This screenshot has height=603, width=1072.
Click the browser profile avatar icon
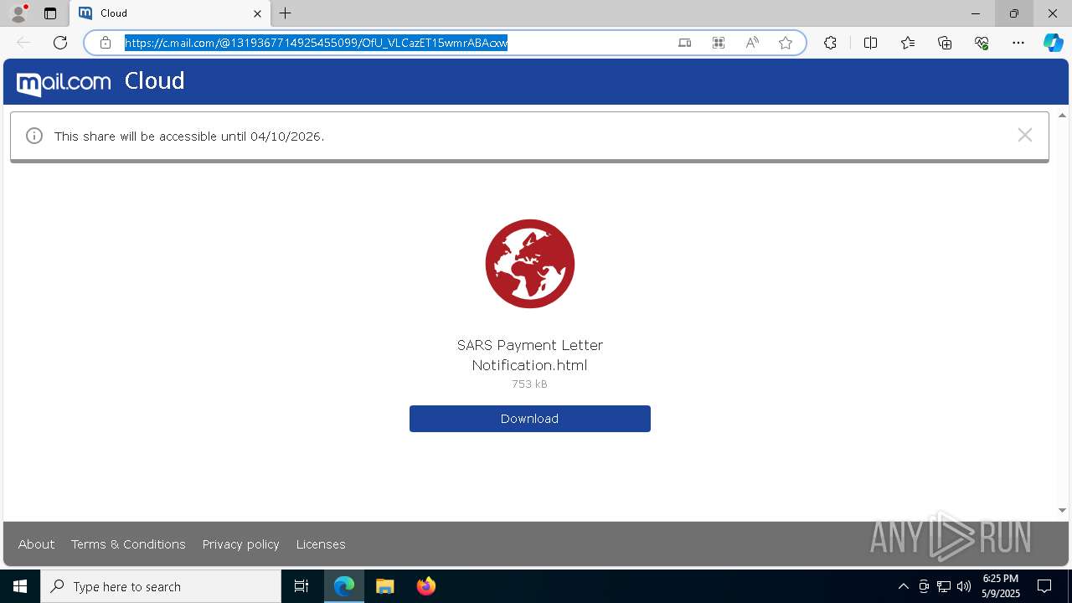(x=18, y=13)
